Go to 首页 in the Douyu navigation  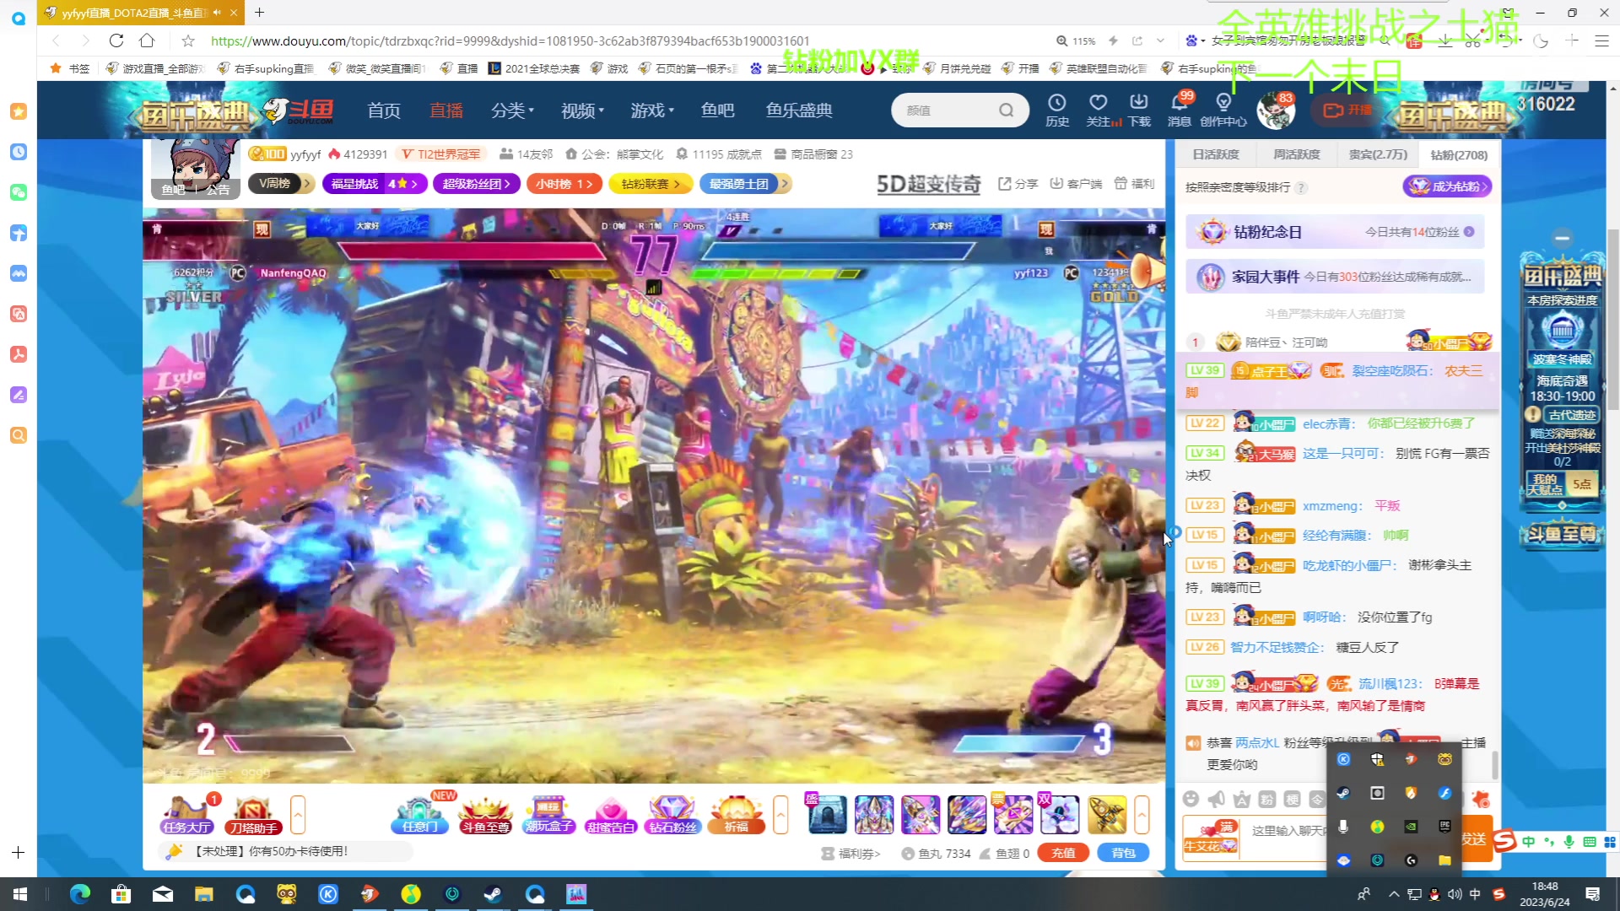[x=384, y=111]
